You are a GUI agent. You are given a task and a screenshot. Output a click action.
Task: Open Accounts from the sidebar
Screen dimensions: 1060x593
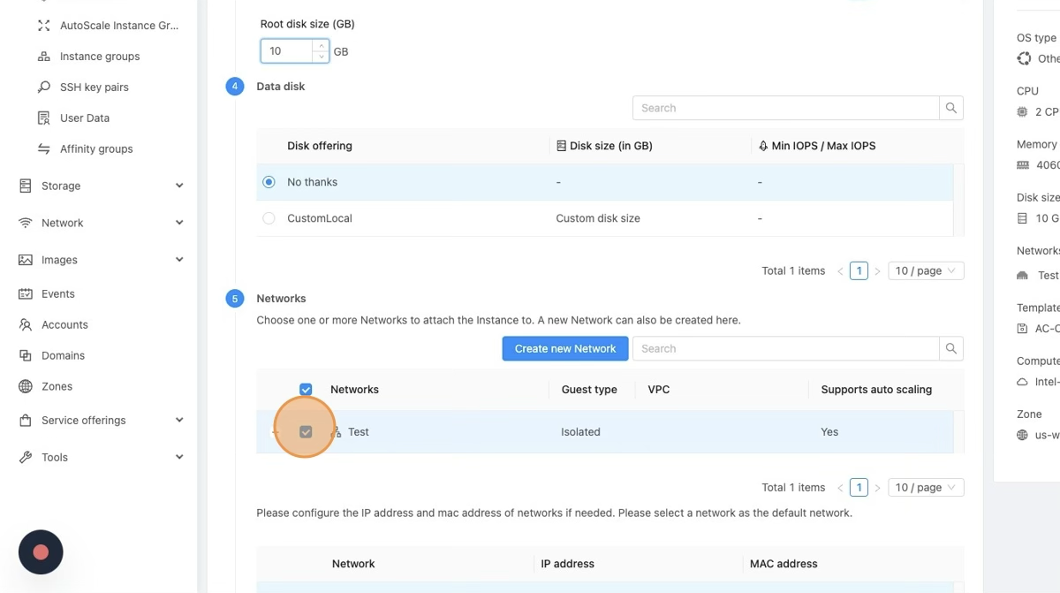tap(64, 324)
